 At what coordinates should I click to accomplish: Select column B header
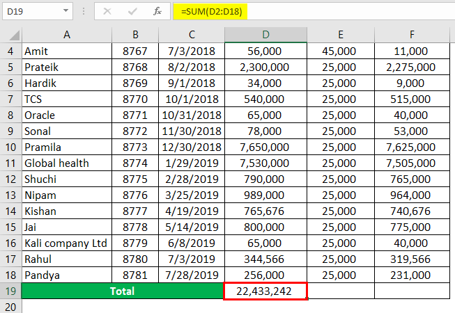(135, 35)
